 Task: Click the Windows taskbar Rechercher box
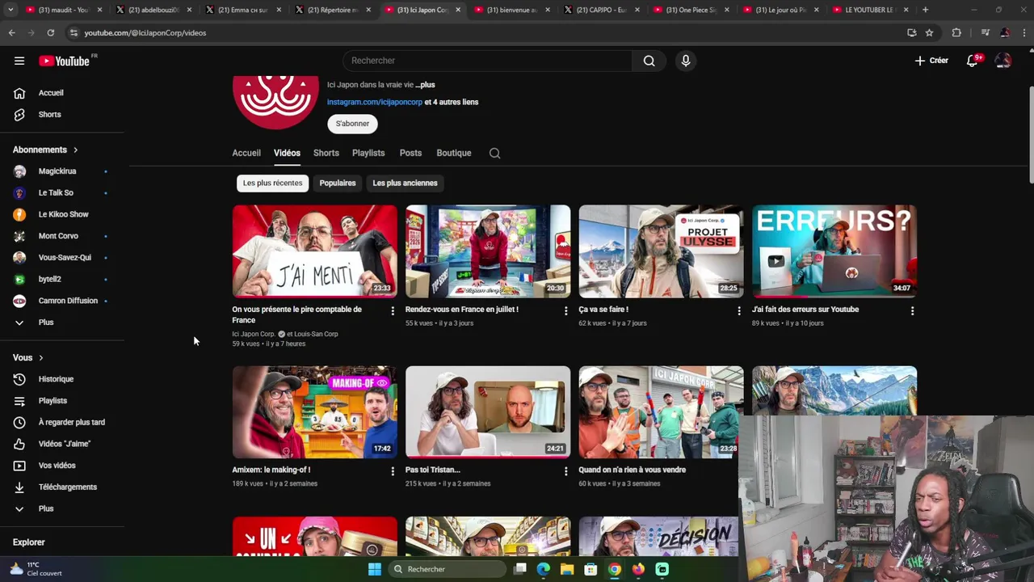click(446, 569)
